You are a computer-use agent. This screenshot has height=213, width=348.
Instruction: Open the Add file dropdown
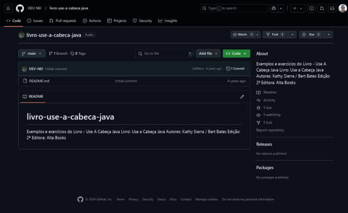[x=208, y=53]
